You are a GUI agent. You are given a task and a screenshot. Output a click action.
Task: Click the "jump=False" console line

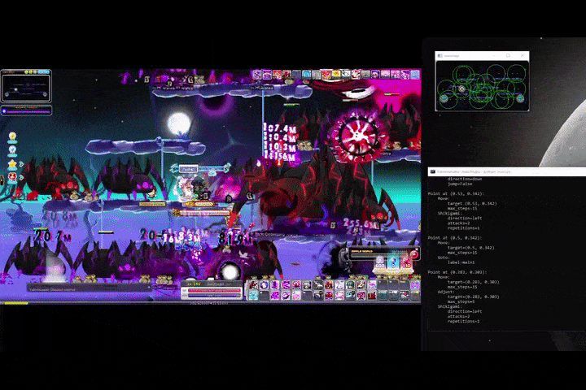[x=460, y=184]
